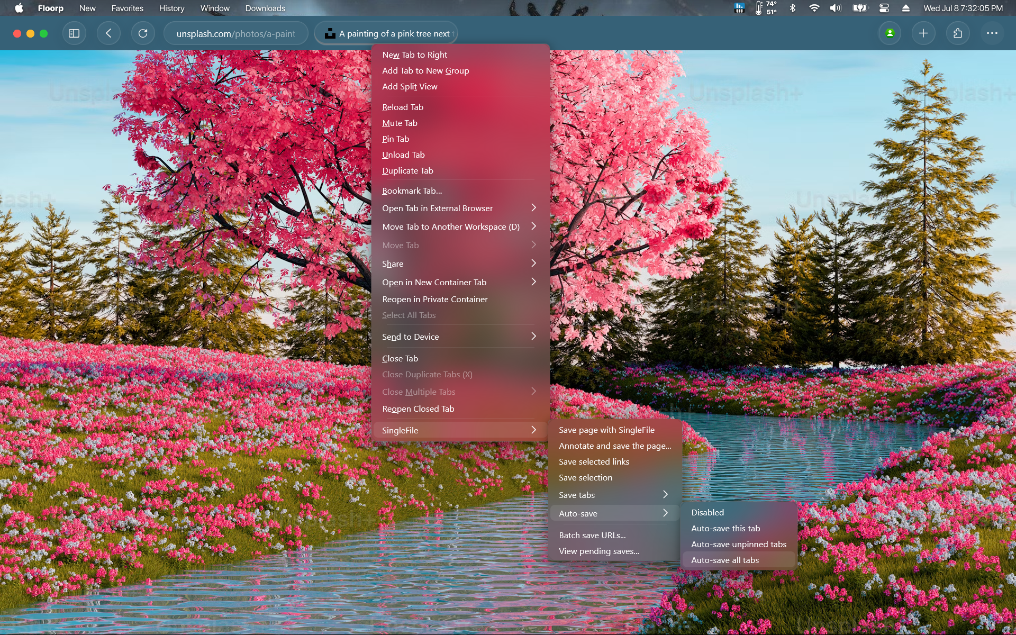Expand Move Tab to Another Workspace submenu

[460, 226]
